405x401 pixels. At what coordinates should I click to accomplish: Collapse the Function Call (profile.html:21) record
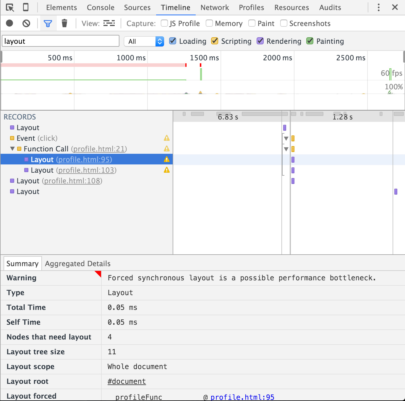click(12, 149)
